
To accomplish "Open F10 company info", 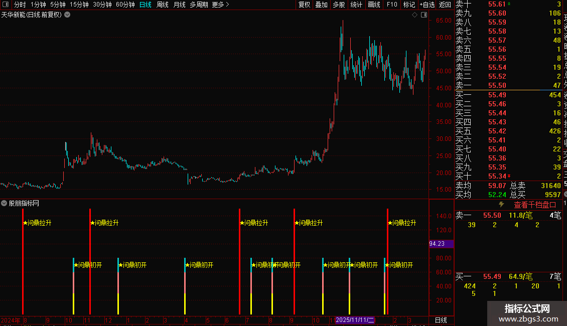I will (x=391, y=5).
